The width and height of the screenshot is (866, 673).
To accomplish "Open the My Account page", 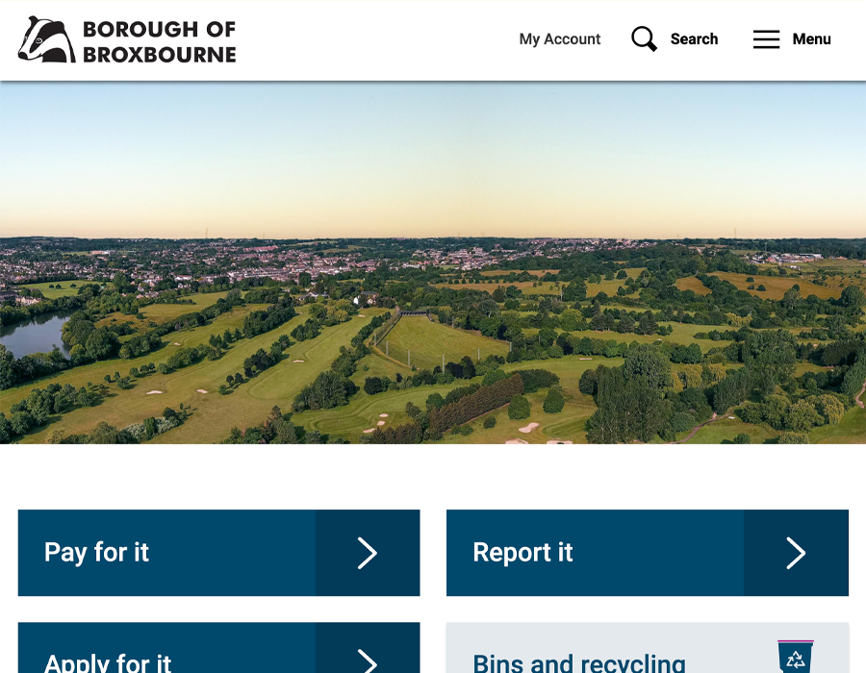I will pos(559,39).
